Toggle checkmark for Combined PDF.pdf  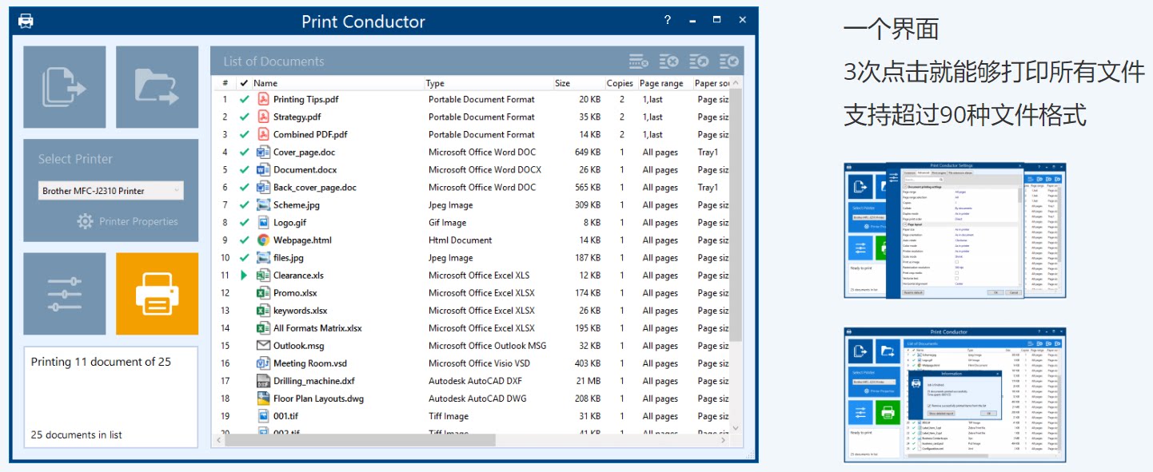click(244, 134)
